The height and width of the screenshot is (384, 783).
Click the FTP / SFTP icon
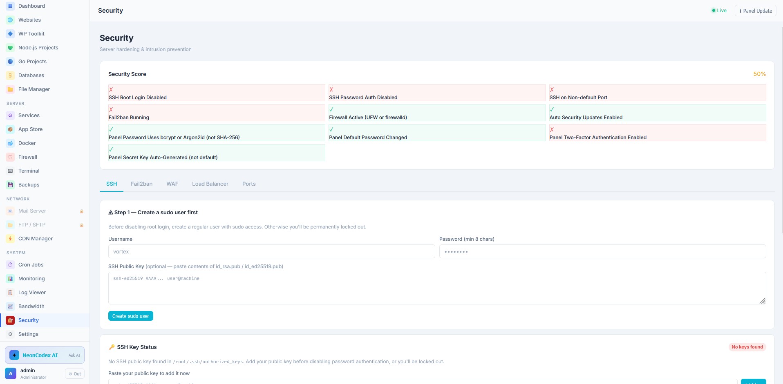point(10,225)
